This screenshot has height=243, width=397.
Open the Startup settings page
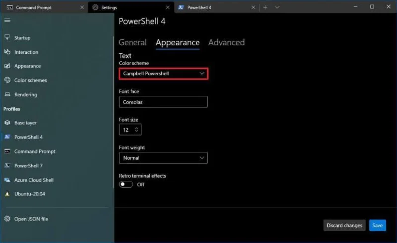pos(57,38)
